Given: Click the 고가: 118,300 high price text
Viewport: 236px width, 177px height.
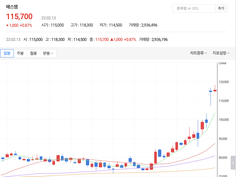Looking at the screenshot, I should (x=82, y=25).
